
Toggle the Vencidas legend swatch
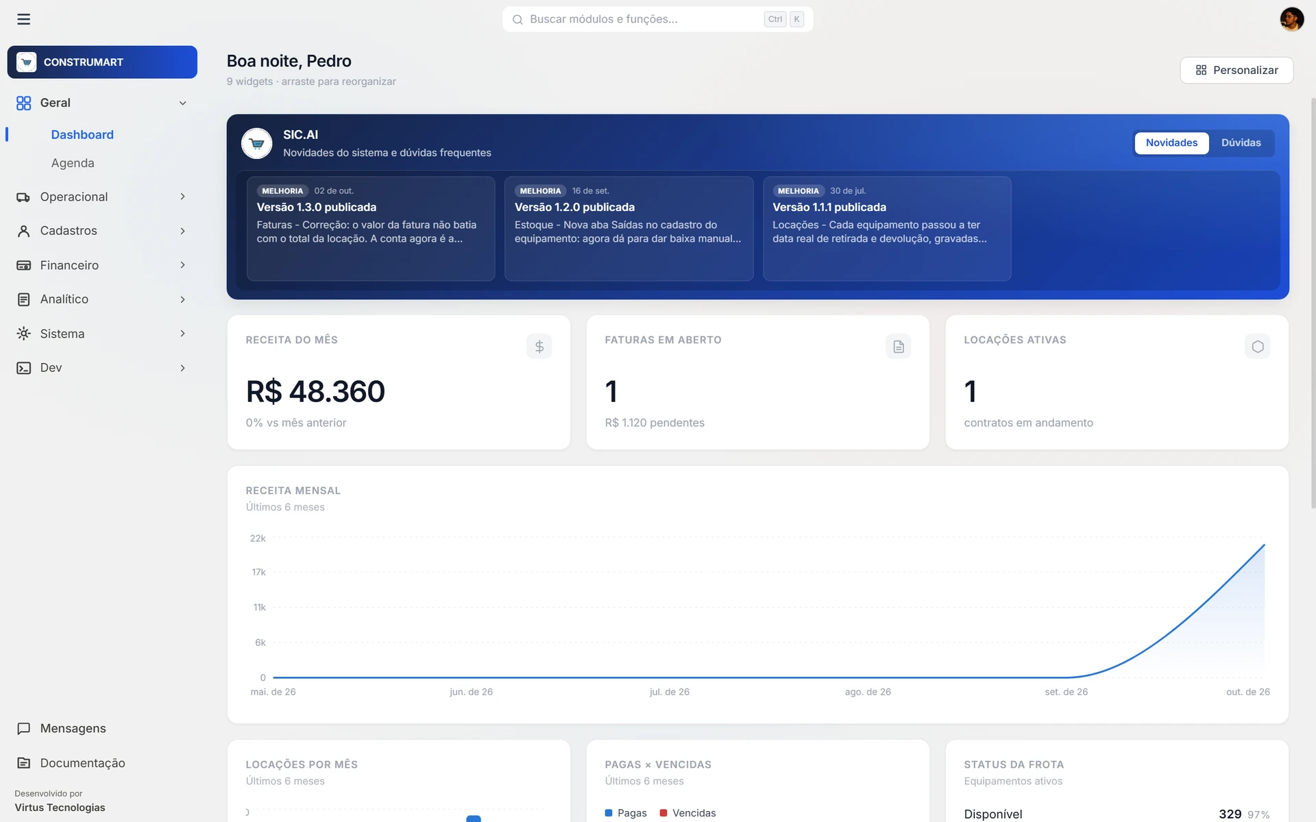663,813
